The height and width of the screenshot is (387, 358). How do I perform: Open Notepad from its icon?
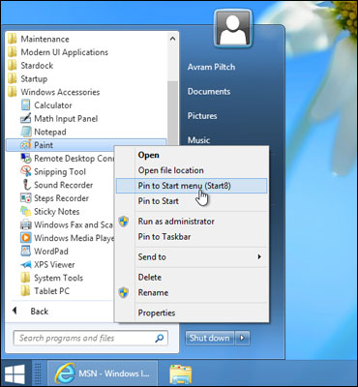tap(25, 132)
